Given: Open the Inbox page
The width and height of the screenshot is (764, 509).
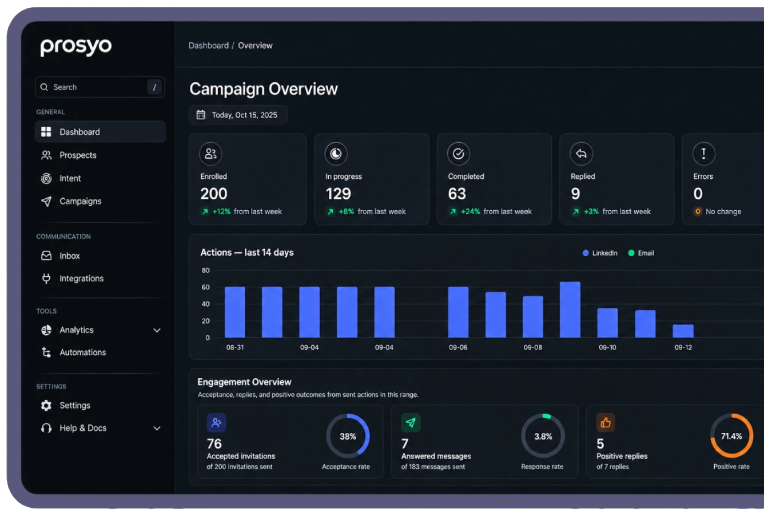Looking at the screenshot, I should click(x=100, y=256).
